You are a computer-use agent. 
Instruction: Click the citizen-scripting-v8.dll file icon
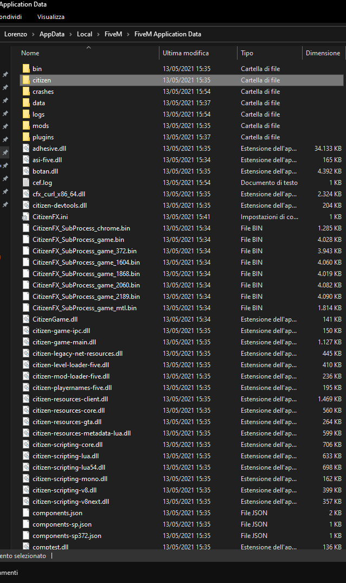(x=26, y=490)
